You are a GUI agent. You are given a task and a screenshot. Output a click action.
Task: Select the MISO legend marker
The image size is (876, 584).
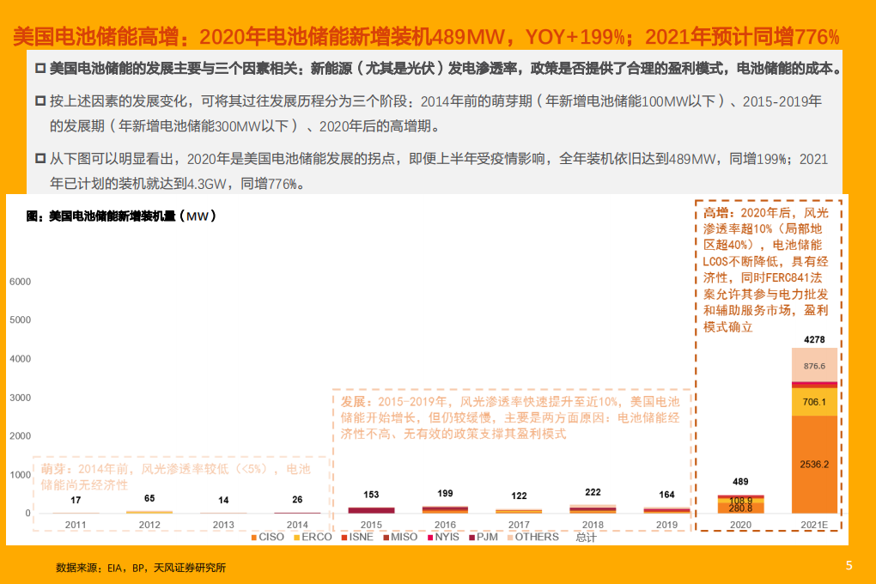tap(385, 537)
